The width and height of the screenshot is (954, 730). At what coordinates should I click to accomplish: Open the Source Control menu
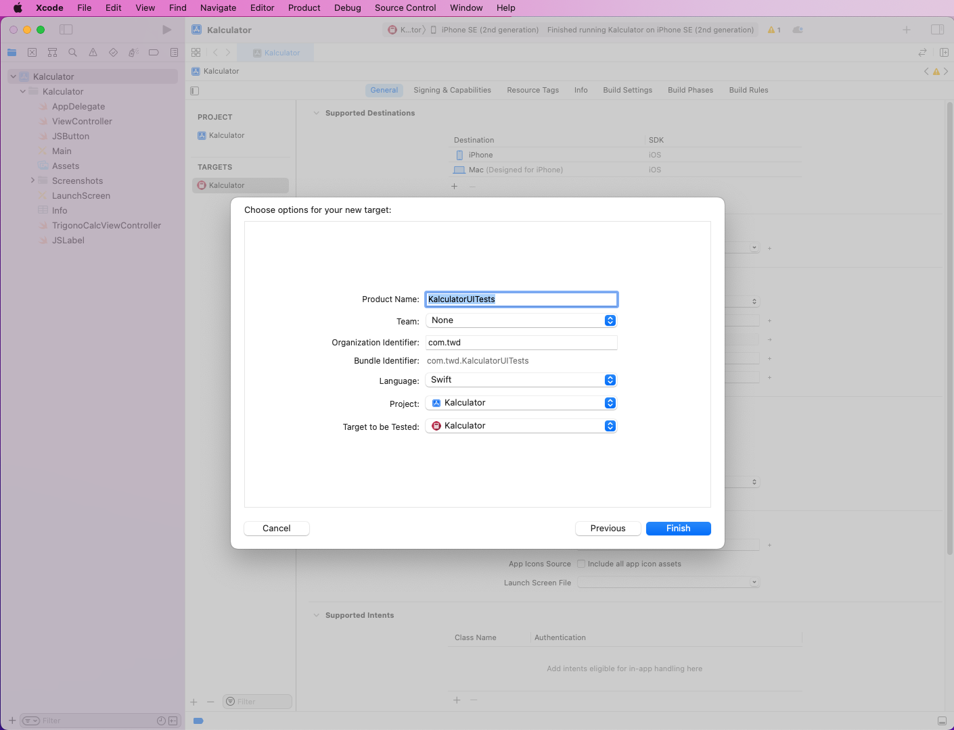click(x=405, y=8)
